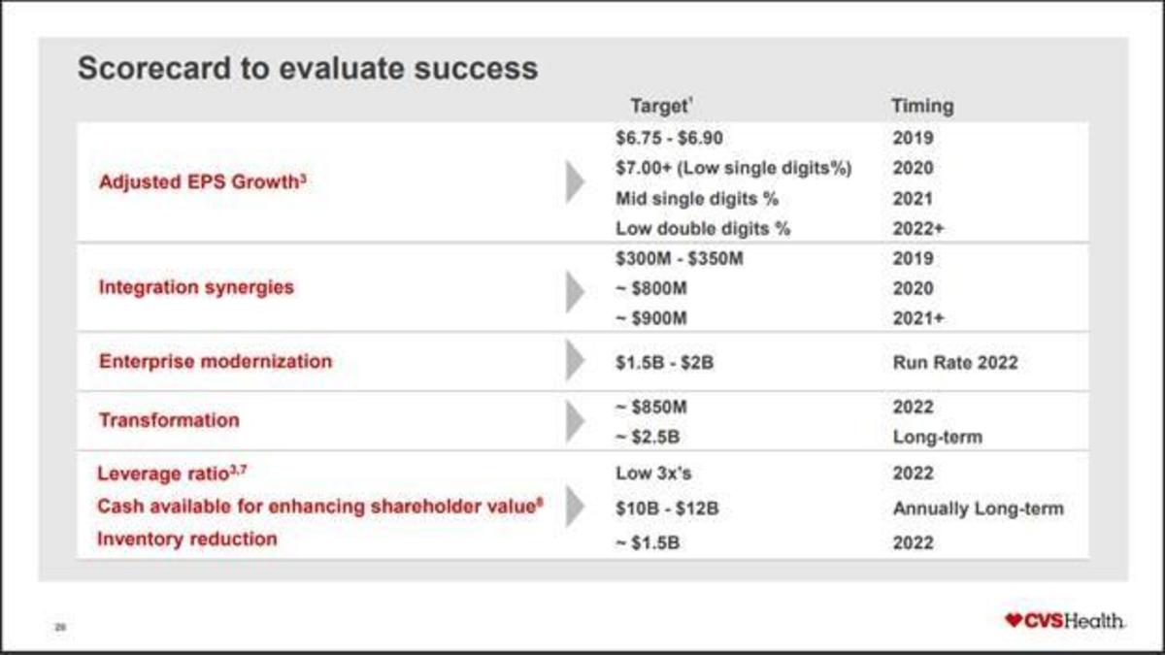Image resolution: width=1165 pixels, height=655 pixels.
Task: Click the arrow next to Enterprise modernization
Action: [x=575, y=361]
